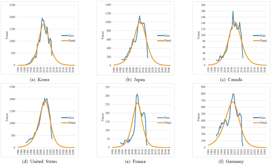
Task: Click the Fitted legend line marker in Germany chart
Action: point(256,123)
